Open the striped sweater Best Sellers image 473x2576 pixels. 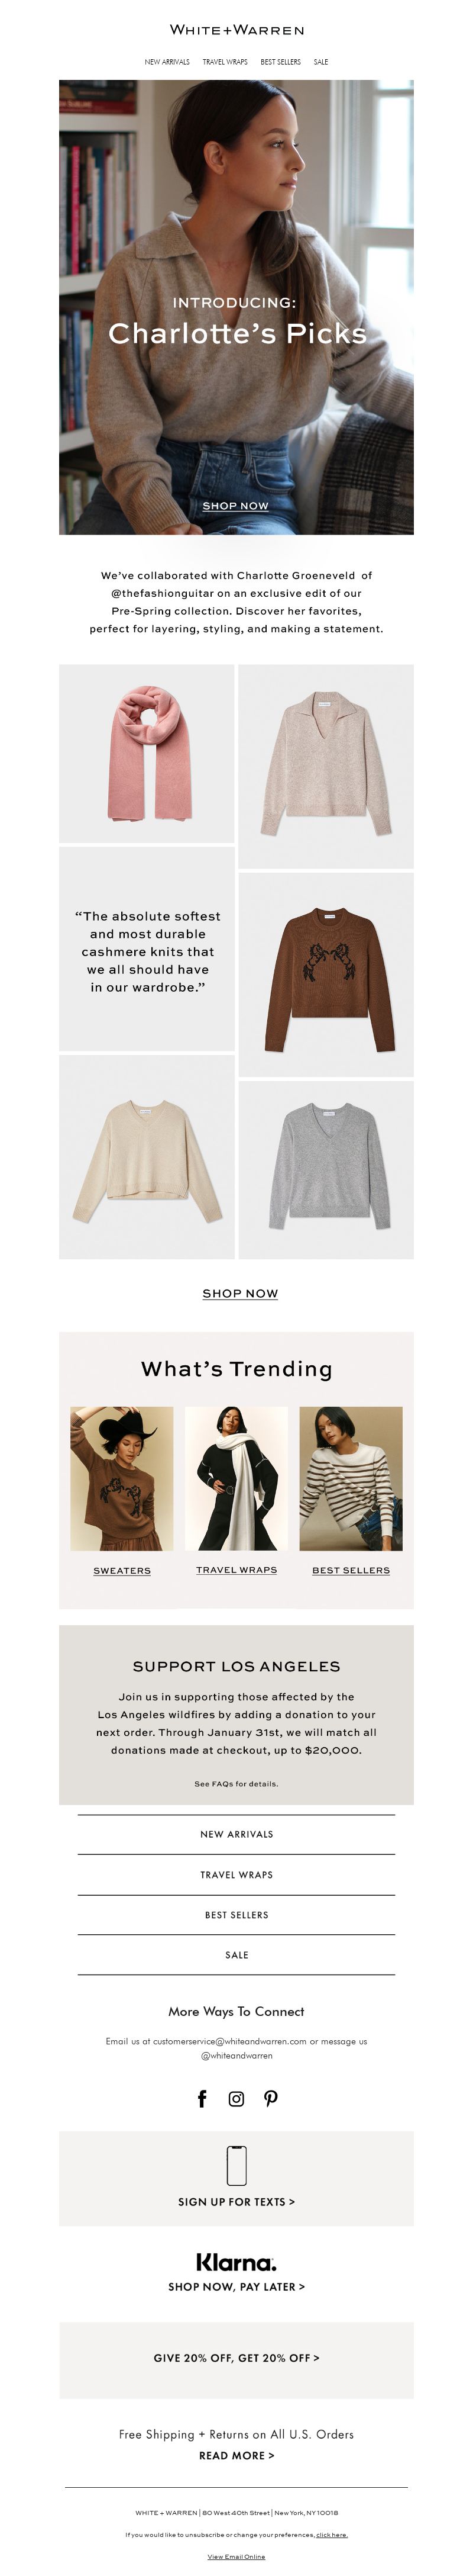click(x=351, y=1479)
